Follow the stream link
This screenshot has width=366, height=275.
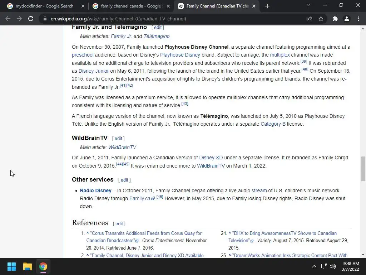tap(259, 190)
